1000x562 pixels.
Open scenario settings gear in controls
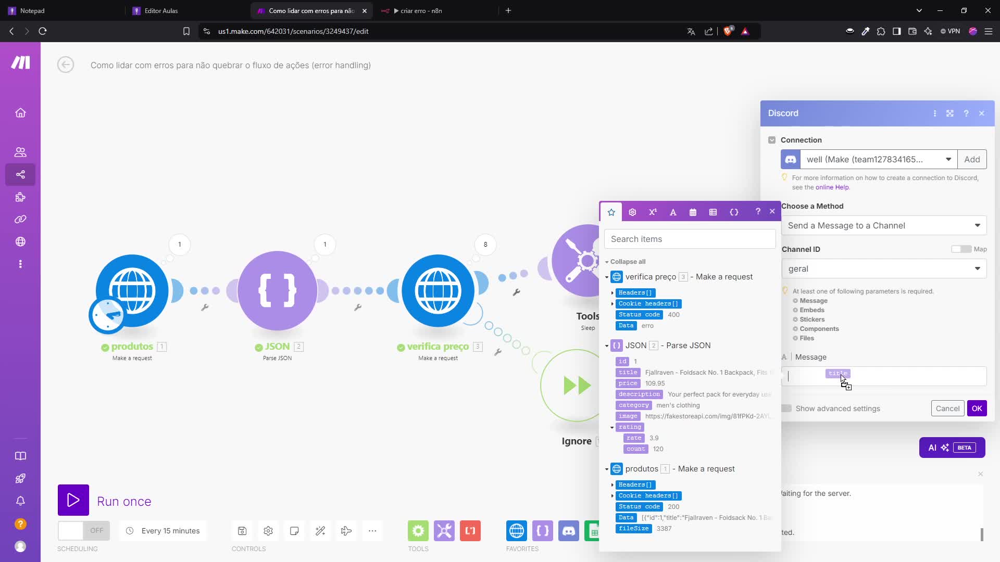coord(268,531)
